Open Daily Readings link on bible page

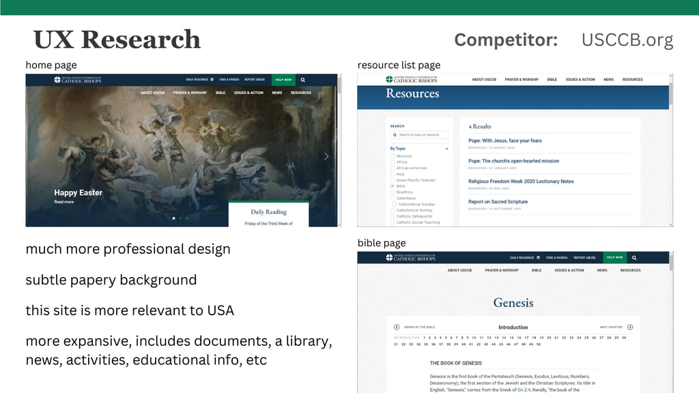pyautogui.click(x=522, y=257)
